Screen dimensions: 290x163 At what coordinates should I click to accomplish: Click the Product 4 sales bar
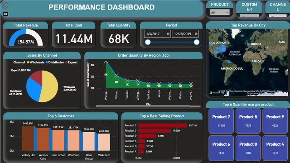(141, 151)
